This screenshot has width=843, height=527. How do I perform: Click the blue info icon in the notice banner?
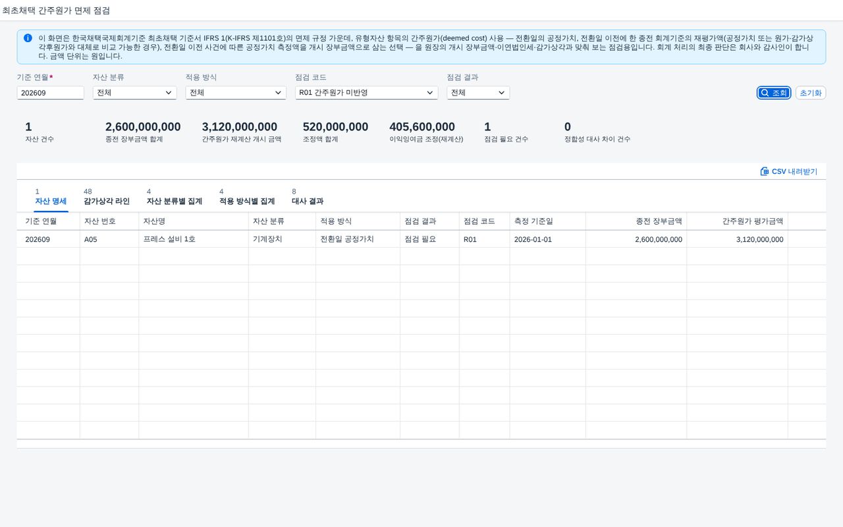(28, 38)
